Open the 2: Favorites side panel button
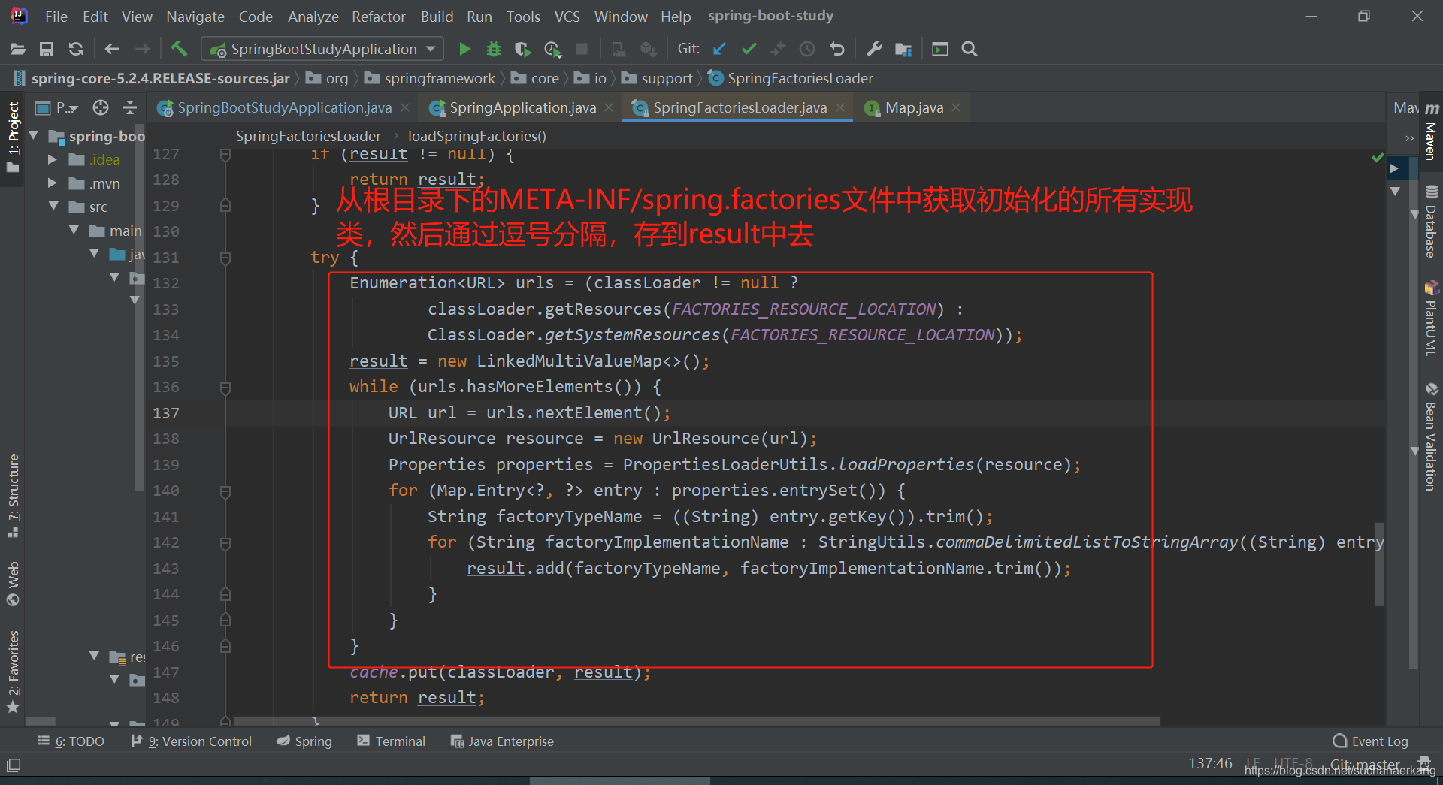 point(13,672)
